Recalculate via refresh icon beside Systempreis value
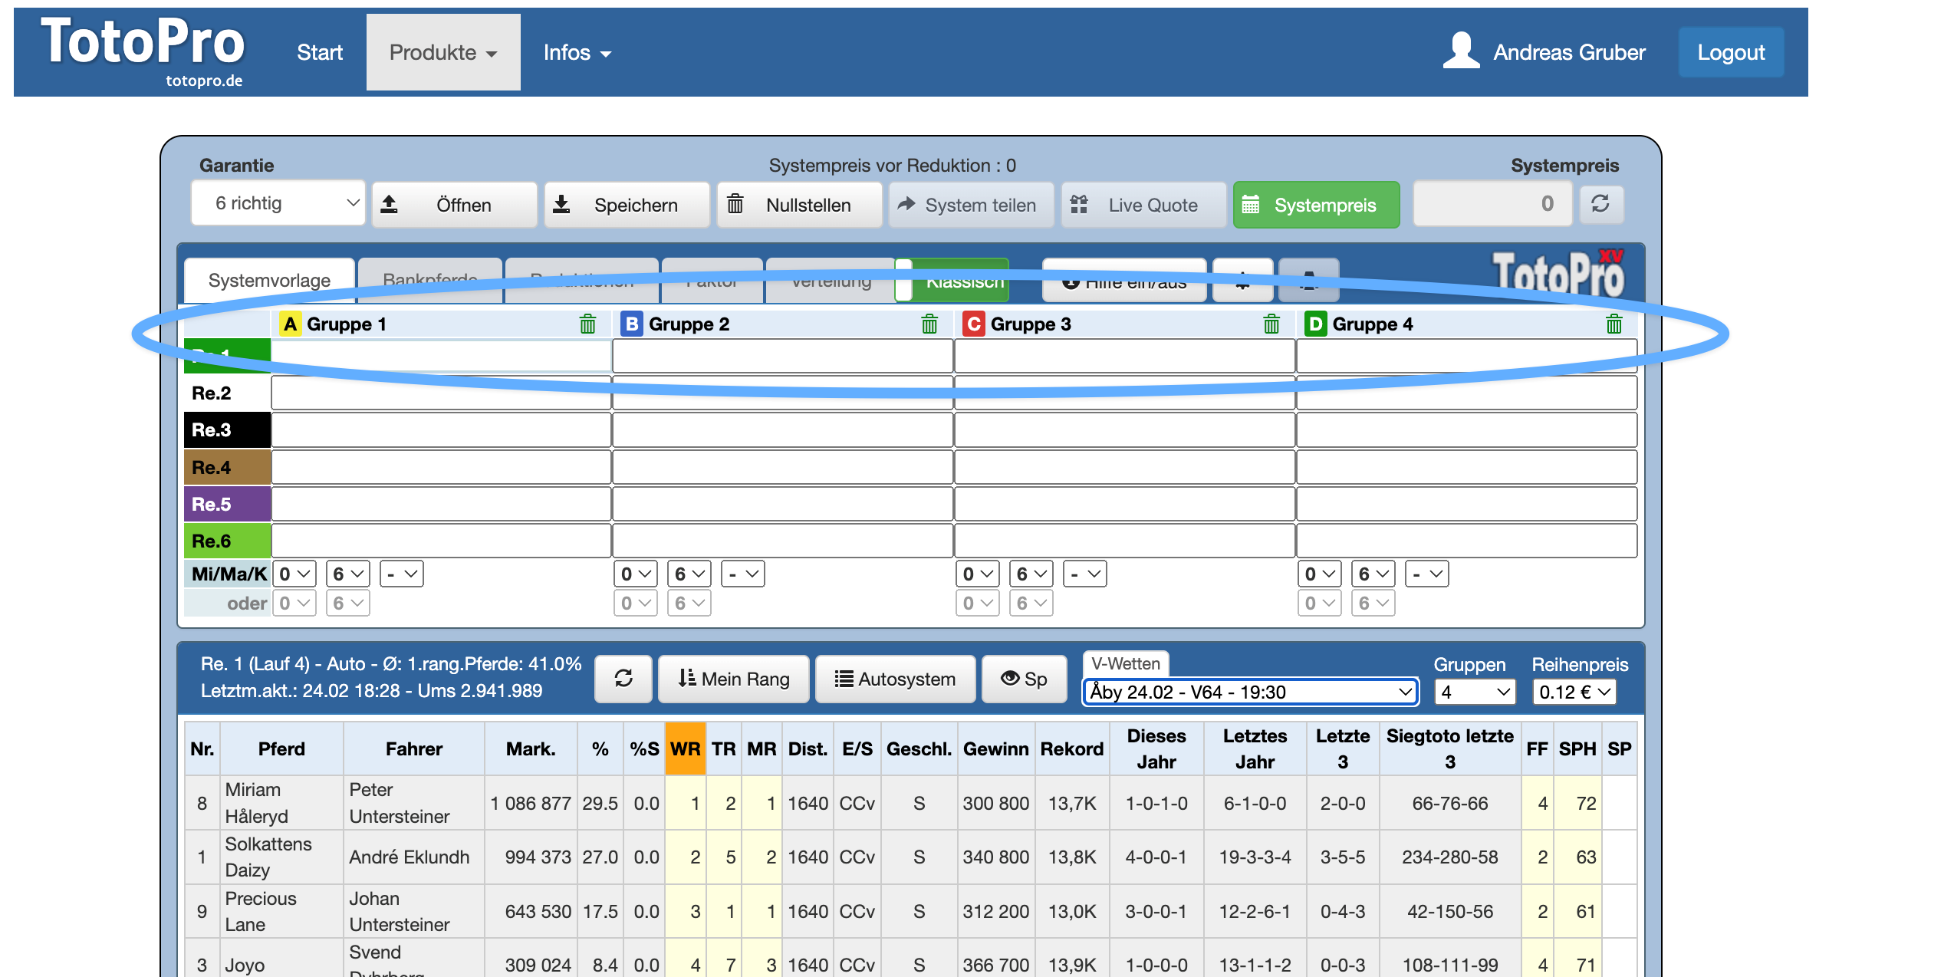Image resolution: width=1954 pixels, height=977 pixels. (x=1600, y=203)
